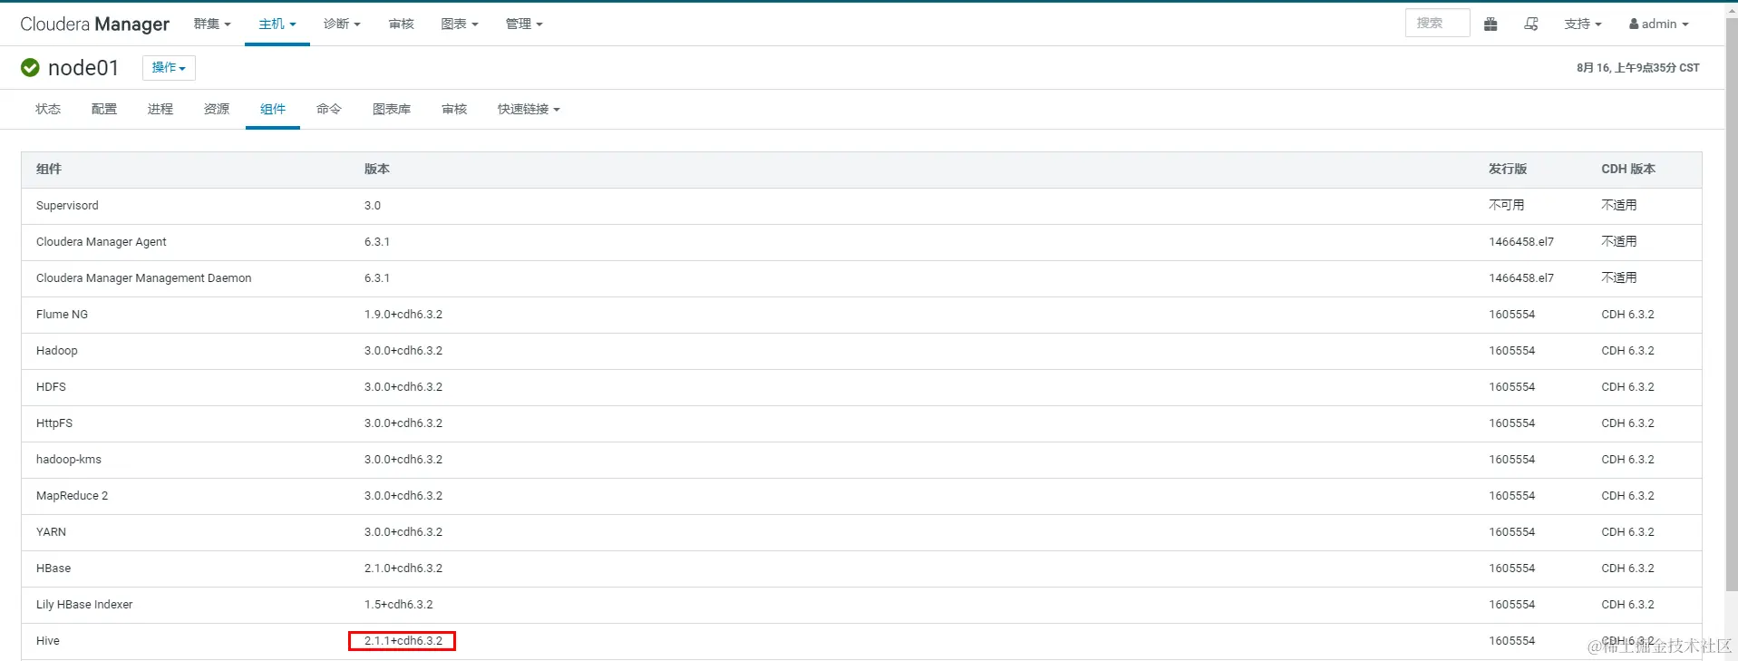Click the CDH 版本 column header
The height and width of the screenshot is (661, 1738).
(1628, 170)
